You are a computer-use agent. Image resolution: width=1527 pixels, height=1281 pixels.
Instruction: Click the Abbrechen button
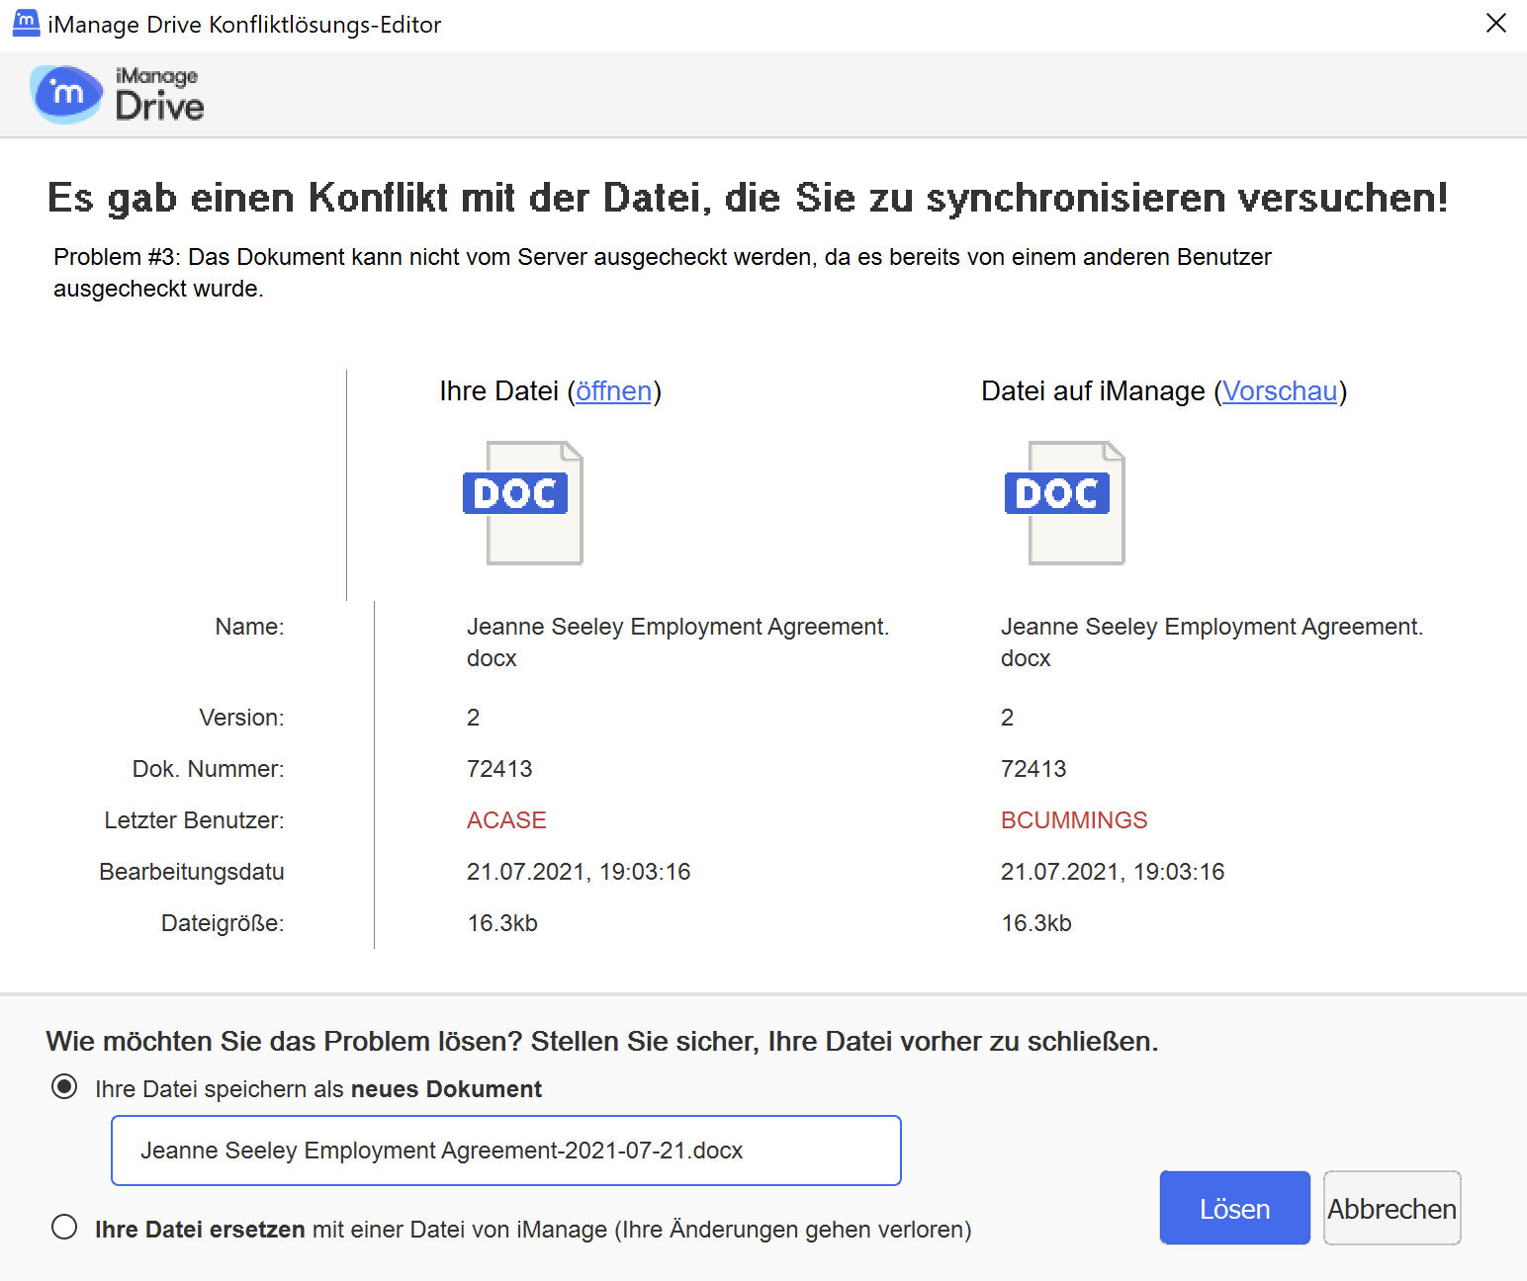click(1392, 1208)
